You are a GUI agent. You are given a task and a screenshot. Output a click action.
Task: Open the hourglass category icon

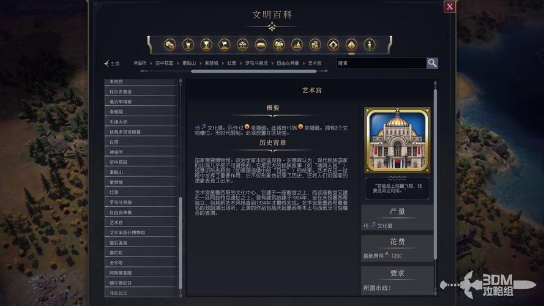pyautogui.click(x=206, y=44)
